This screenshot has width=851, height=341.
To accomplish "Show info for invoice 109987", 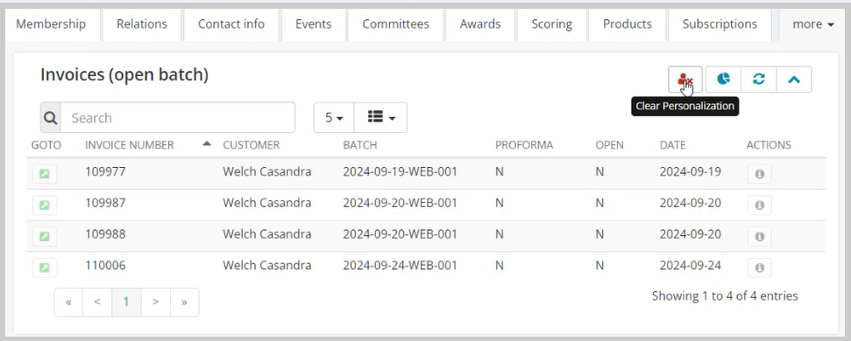I will 759,205.
